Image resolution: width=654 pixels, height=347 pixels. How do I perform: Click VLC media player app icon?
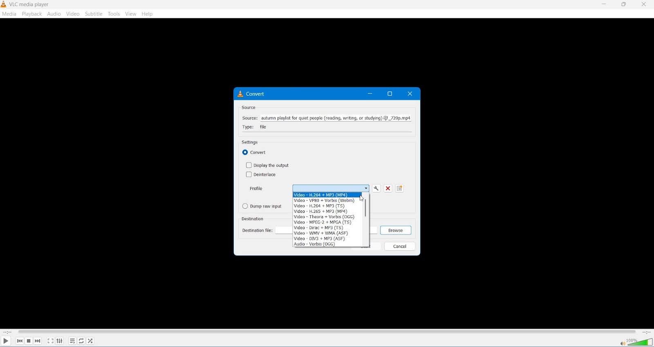pyautogui.click(x=4, y=4)
